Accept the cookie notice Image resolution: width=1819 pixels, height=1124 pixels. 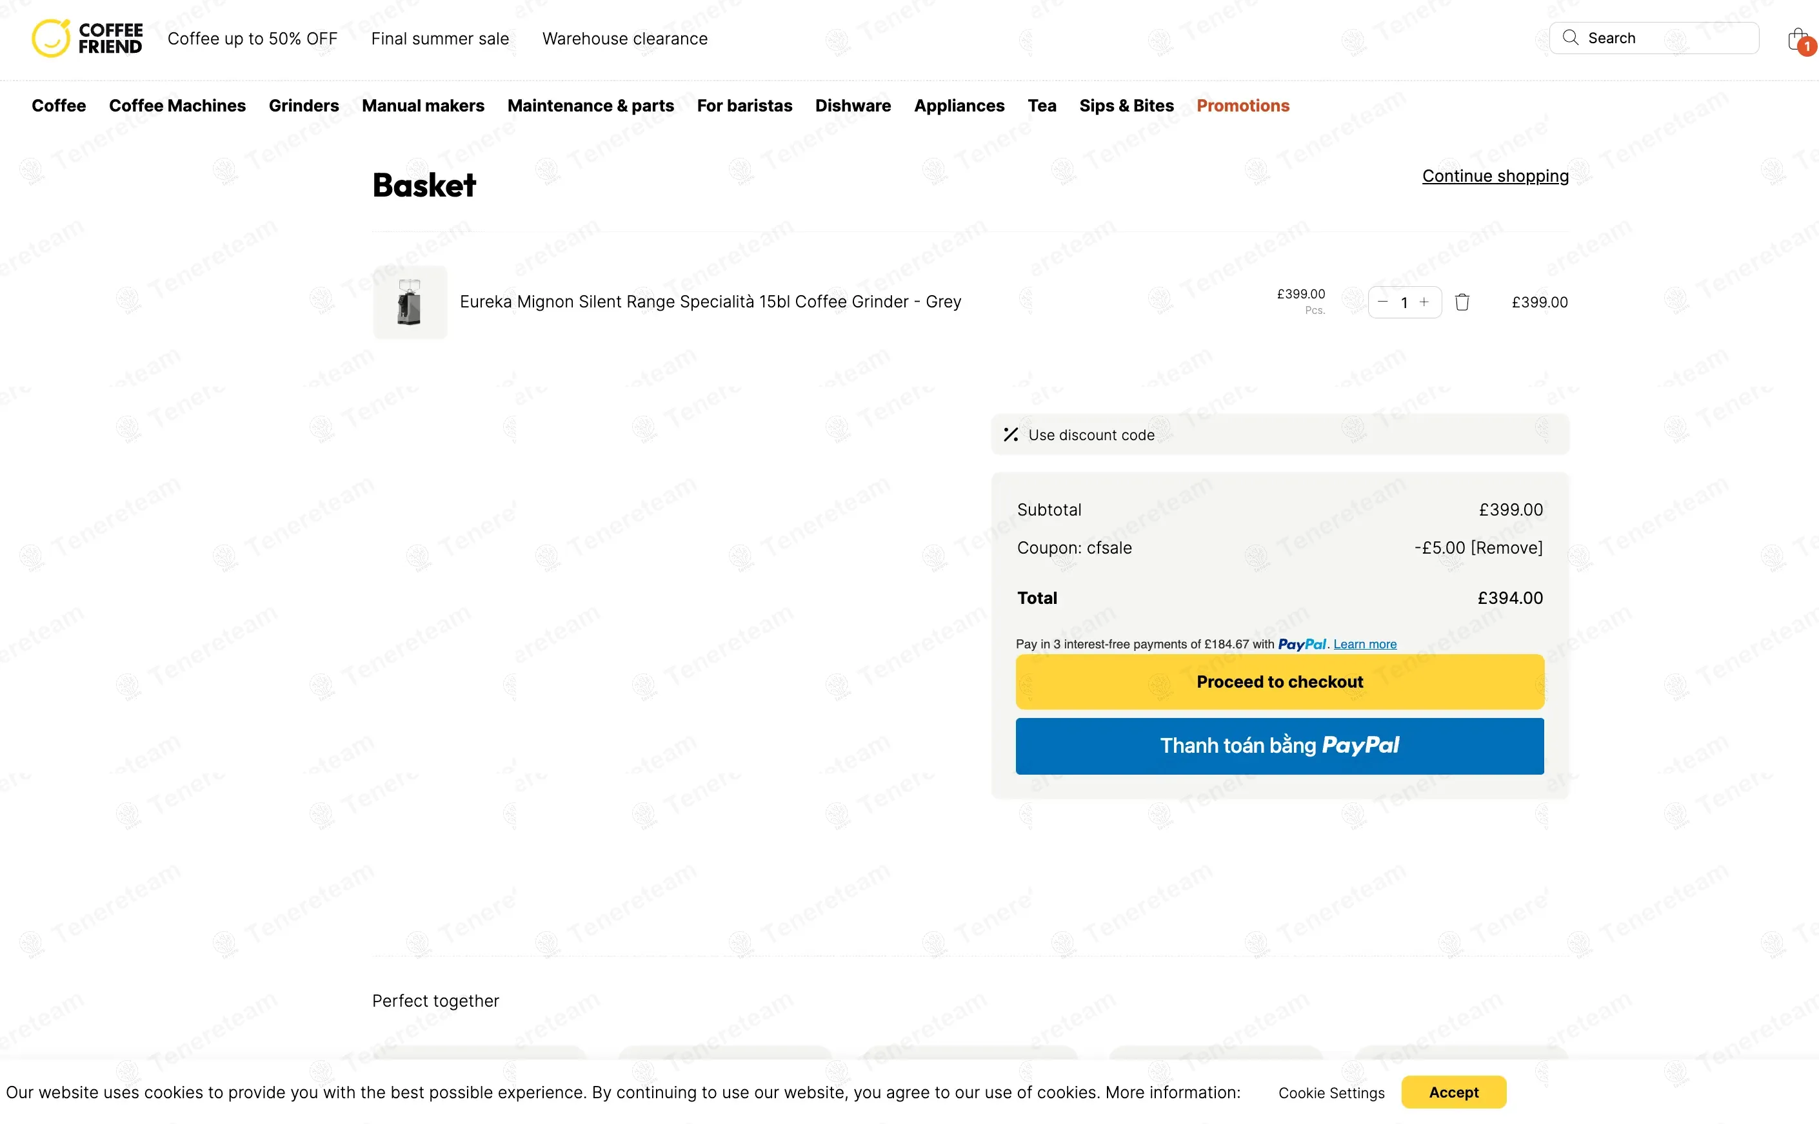tap(1453, 1092)
